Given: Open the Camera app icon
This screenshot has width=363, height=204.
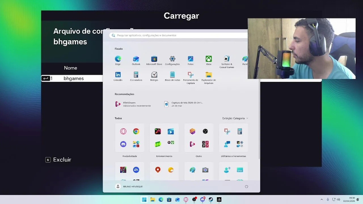Looking at the screenshot, I should 205,170.
